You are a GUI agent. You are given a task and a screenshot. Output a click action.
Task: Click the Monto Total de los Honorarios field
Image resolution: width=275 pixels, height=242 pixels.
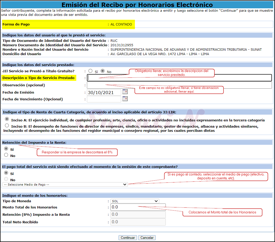(137, 207)
